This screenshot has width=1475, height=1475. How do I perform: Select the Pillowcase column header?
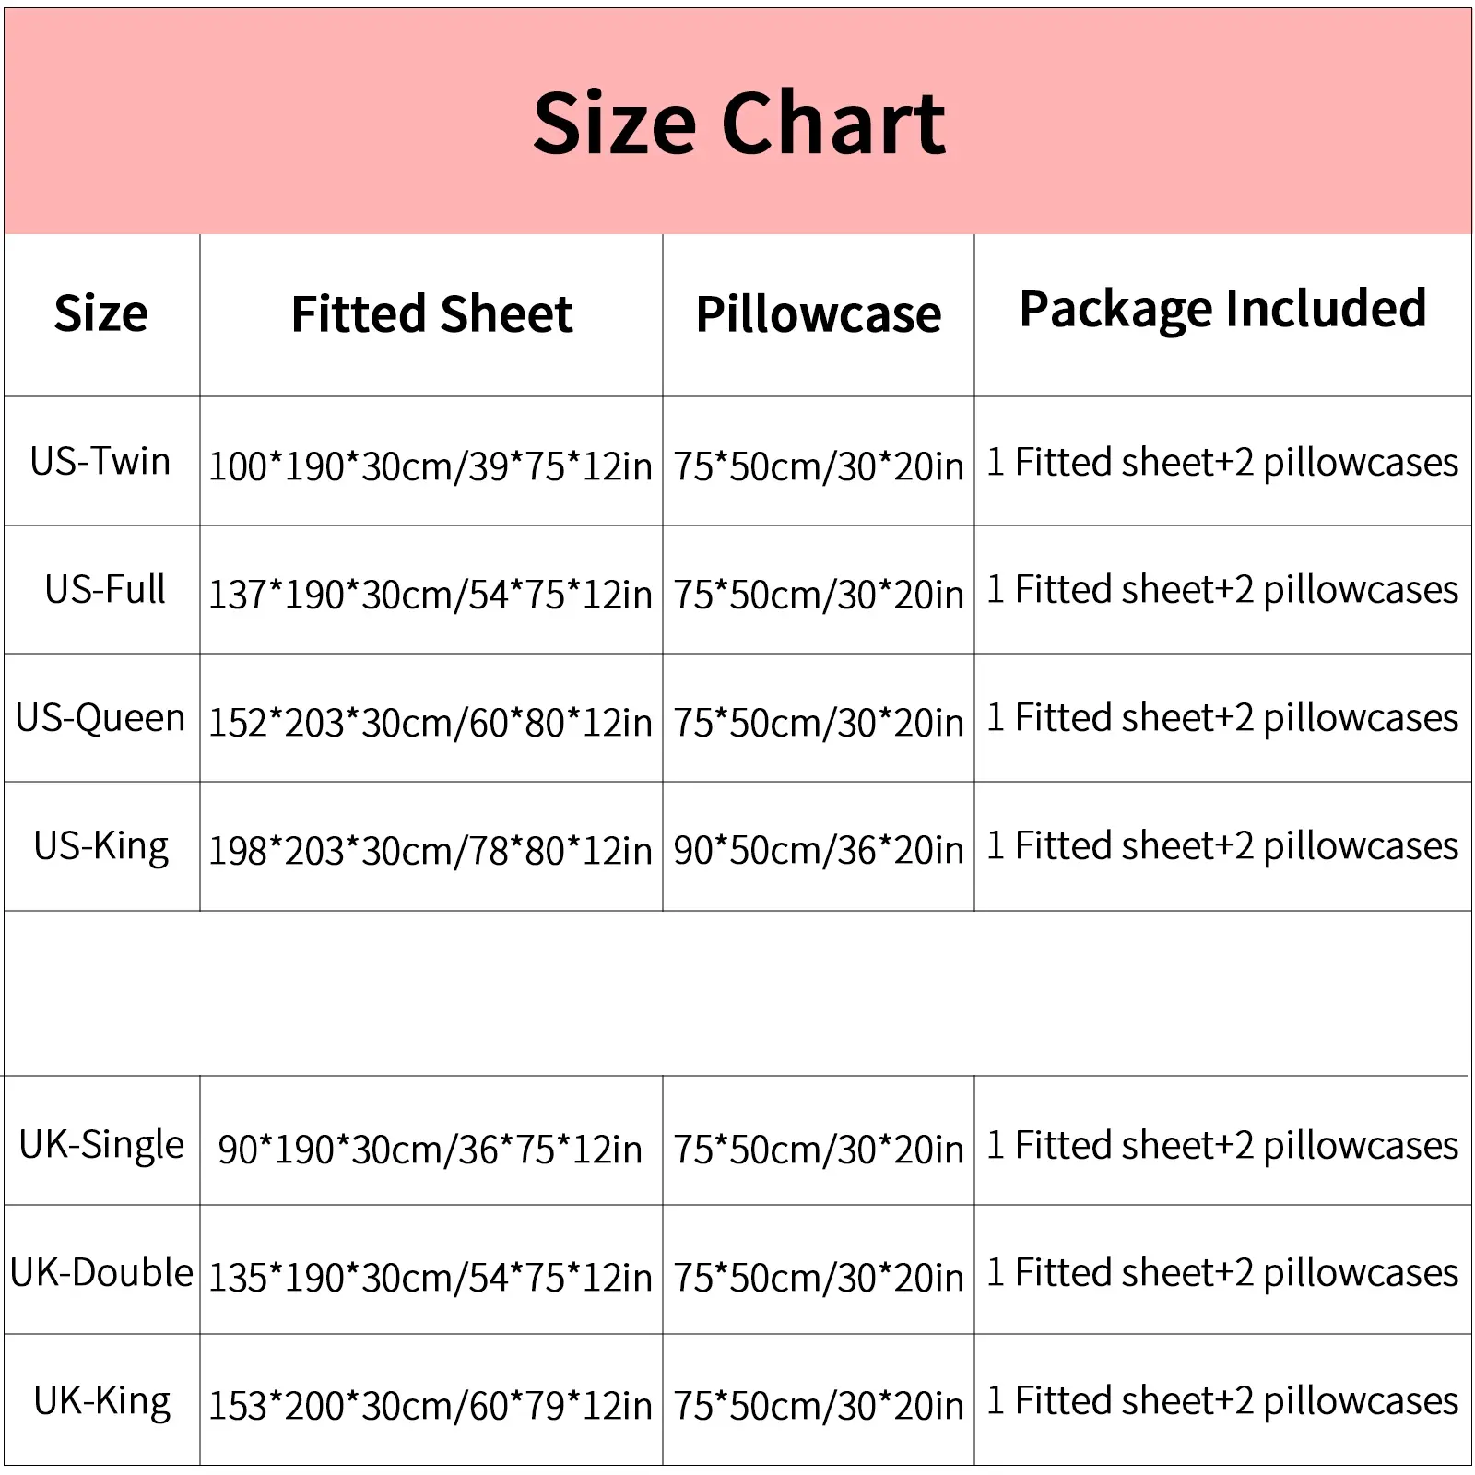click(819, 314)
